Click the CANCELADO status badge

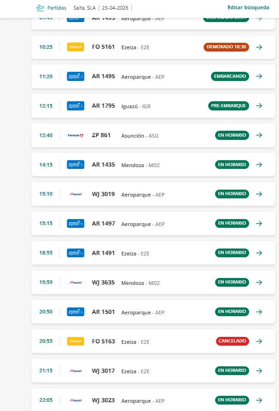(233, 341)
